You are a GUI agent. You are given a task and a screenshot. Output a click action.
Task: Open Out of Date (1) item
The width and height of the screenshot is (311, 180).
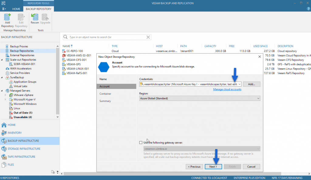click(x=23, y=113)
